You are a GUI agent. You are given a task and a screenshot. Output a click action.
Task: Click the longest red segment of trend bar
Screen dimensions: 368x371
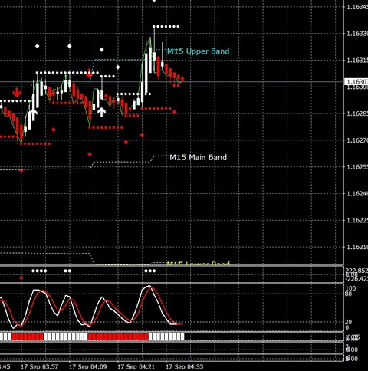(x=118, y=337)
